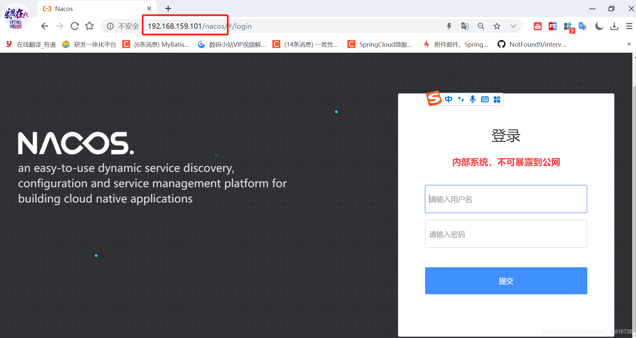Click the password input field
Image resolution: width=636 pixels, height=338 pixels.
pos(506,234)
